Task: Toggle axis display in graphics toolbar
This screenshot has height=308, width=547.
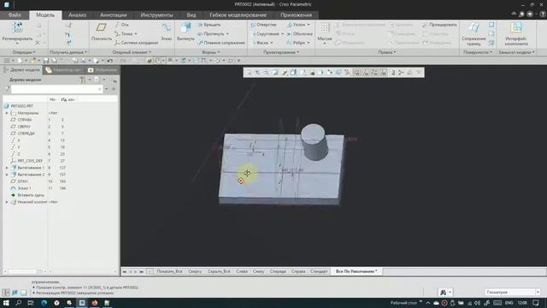Action: tap(365, 72)
